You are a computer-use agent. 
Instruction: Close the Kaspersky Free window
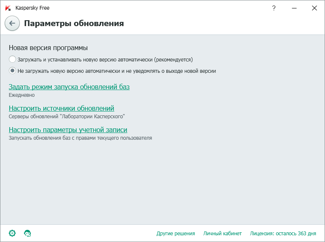click(314, 8)
